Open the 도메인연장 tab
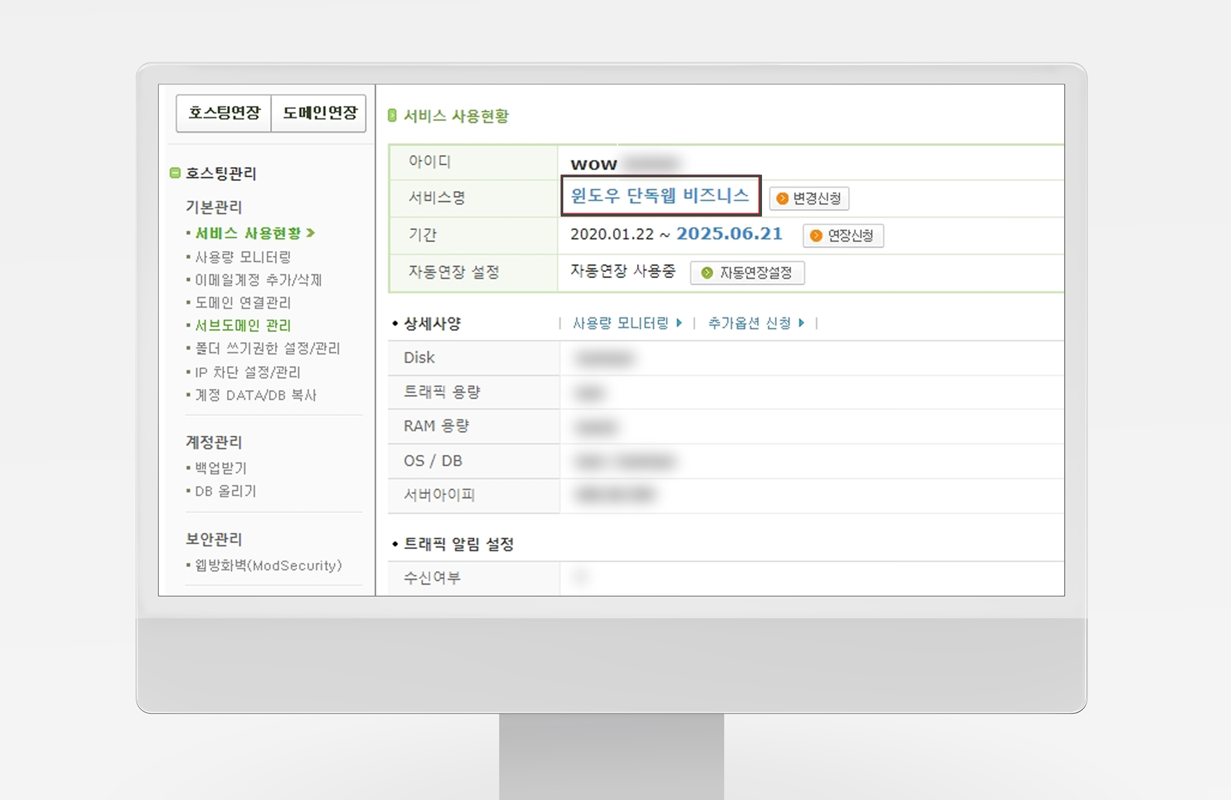The height and width of the screenshot is (800, 1231). click(319, 113)
